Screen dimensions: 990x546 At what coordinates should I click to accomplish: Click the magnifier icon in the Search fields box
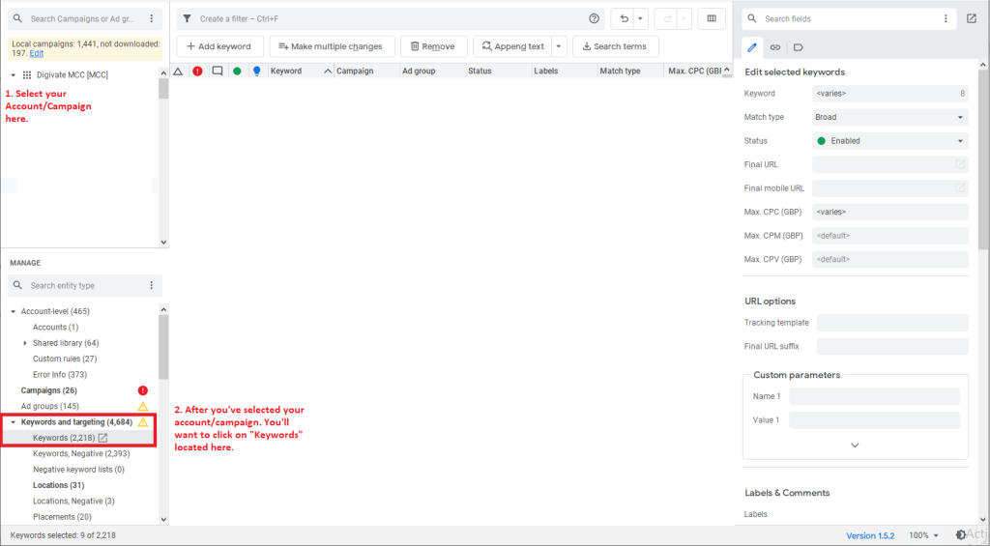(752, 19)
